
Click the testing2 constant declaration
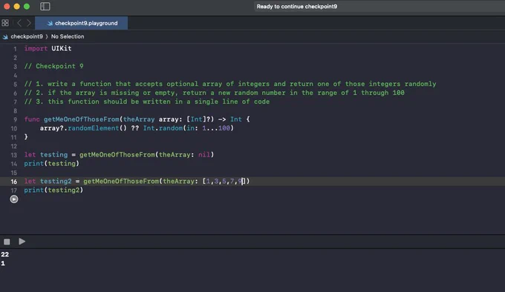coord(56,181)
